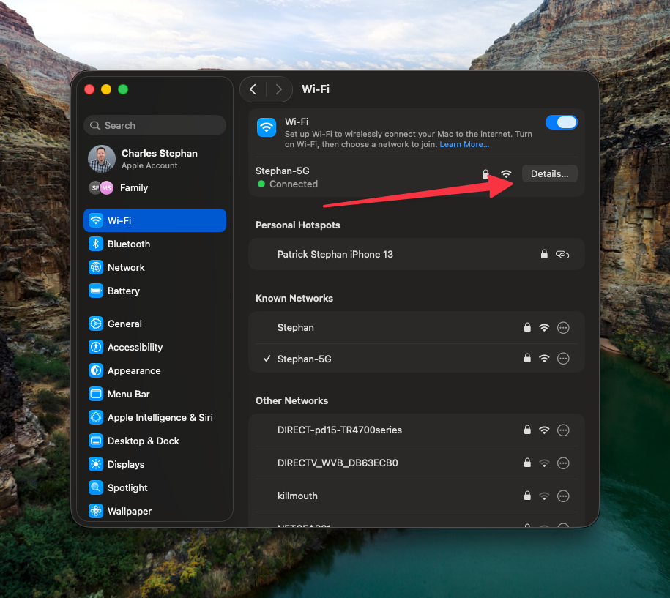Open more options for Stephan network

[x=563, y=327]
